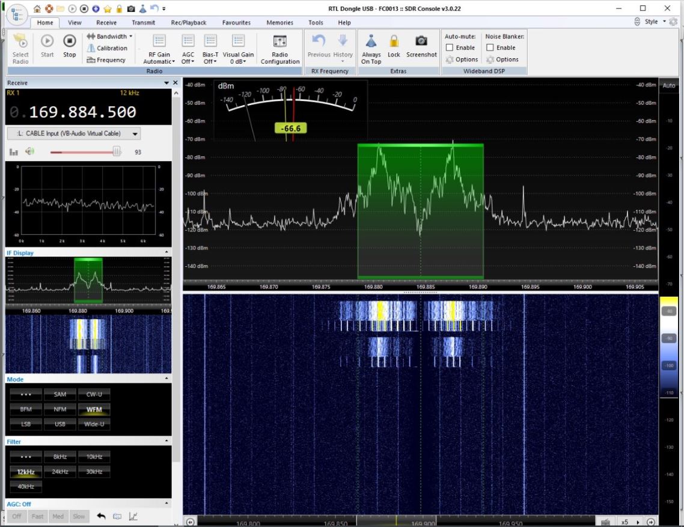Select the 12kHz filter

[x=26, y=472]
